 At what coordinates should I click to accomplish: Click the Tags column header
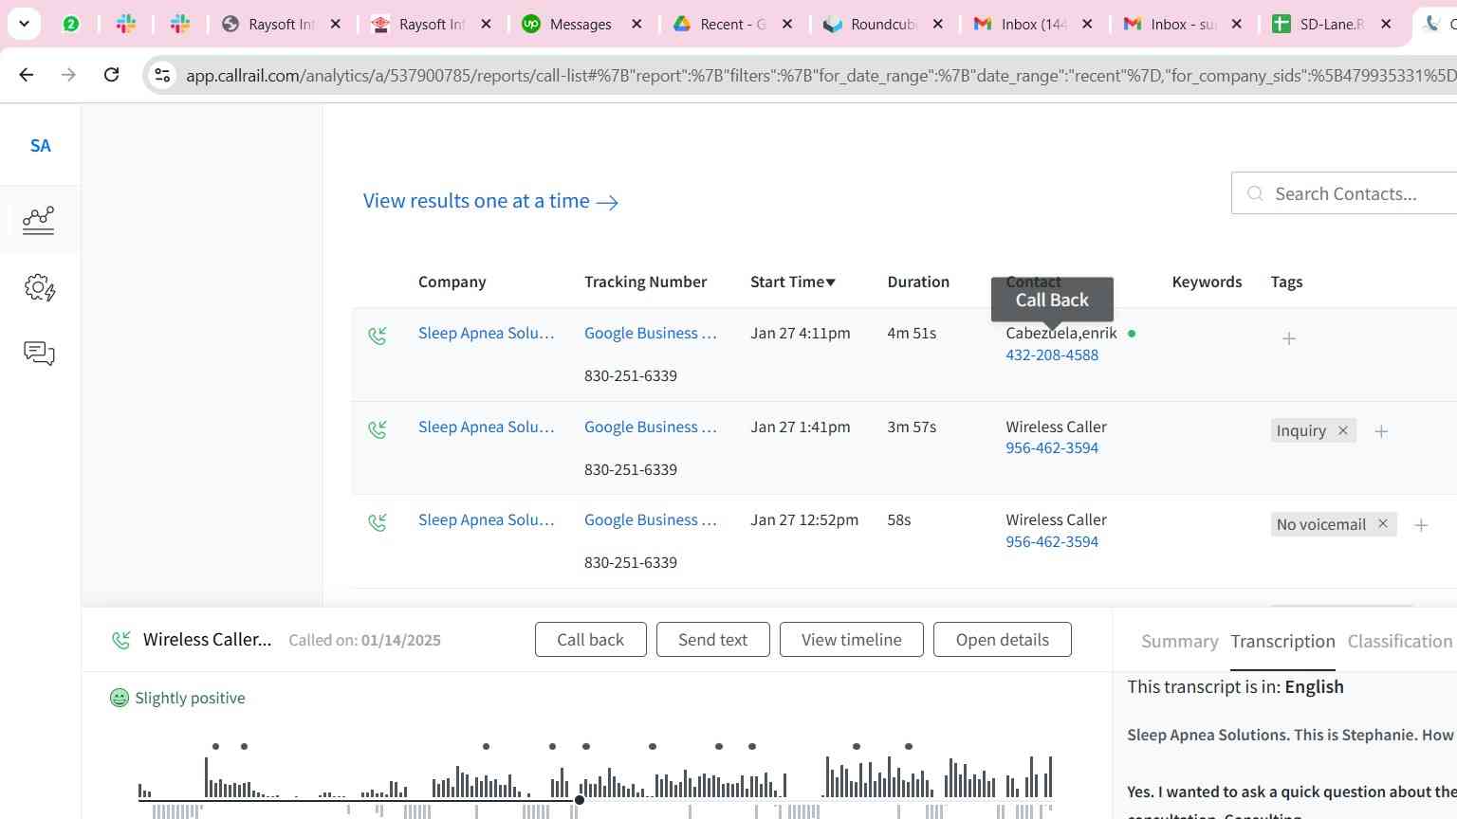click(x=1286, y=282)
